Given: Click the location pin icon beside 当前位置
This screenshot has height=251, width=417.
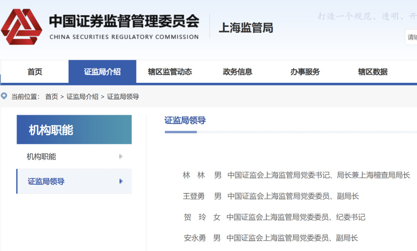Looking at the screenshot, I should [x=4, y=96].
